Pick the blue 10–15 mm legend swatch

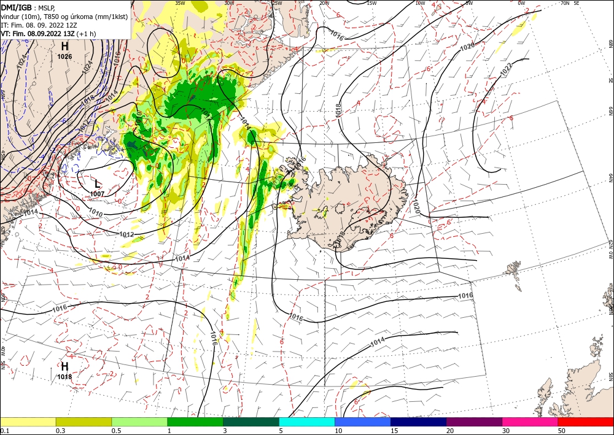pos(363,422)
